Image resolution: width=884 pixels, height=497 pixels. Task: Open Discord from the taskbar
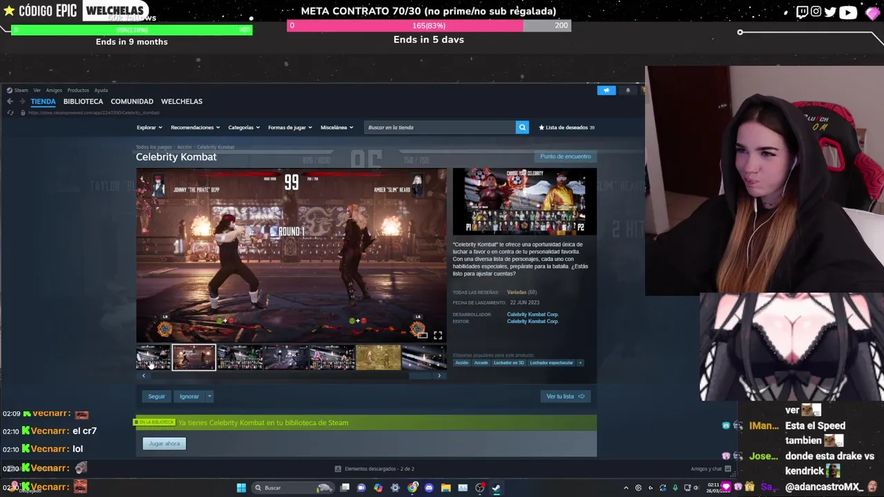coord(429,488)
